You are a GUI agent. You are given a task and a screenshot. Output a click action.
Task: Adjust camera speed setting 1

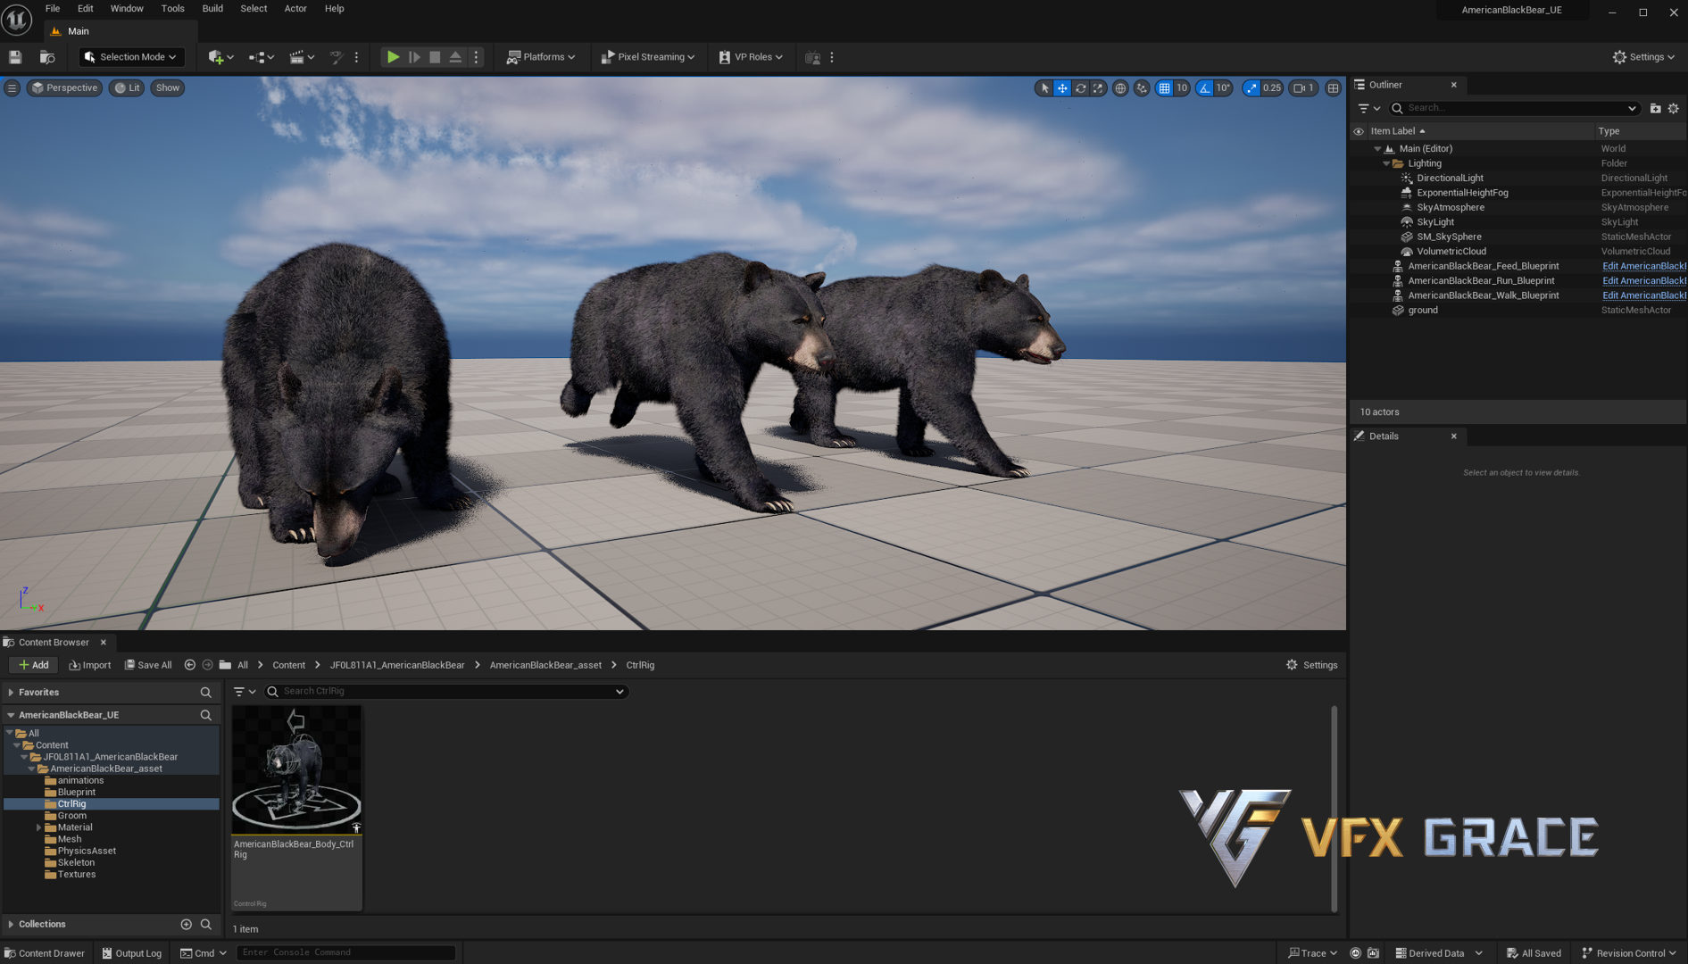pyautogui.click(x=1304, y=88)
